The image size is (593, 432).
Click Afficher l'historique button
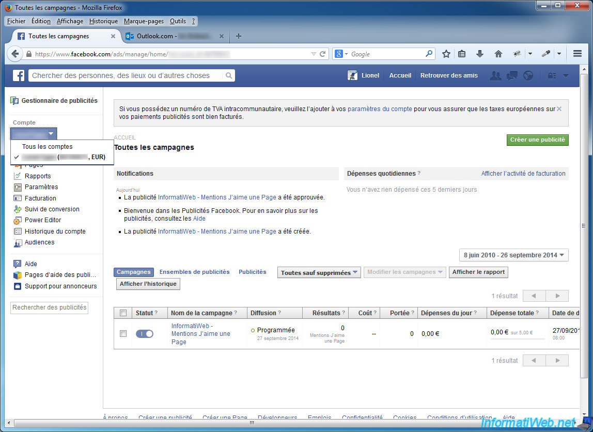coord(148,284)
